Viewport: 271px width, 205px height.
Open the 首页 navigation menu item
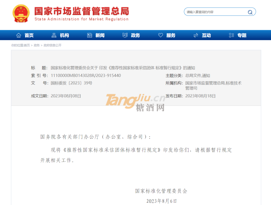[29, 35]
